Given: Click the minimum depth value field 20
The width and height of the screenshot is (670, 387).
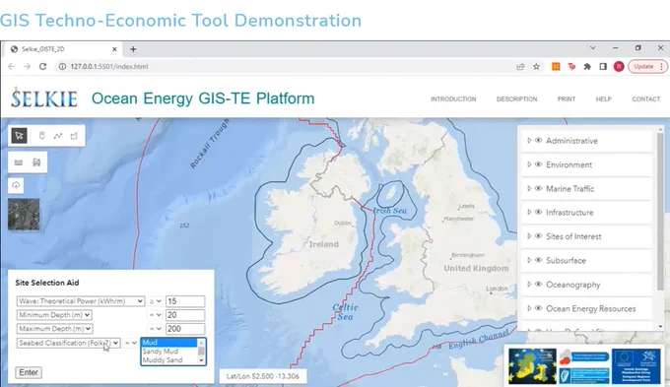Looking at the screenshot, I should tap(185, 315).
